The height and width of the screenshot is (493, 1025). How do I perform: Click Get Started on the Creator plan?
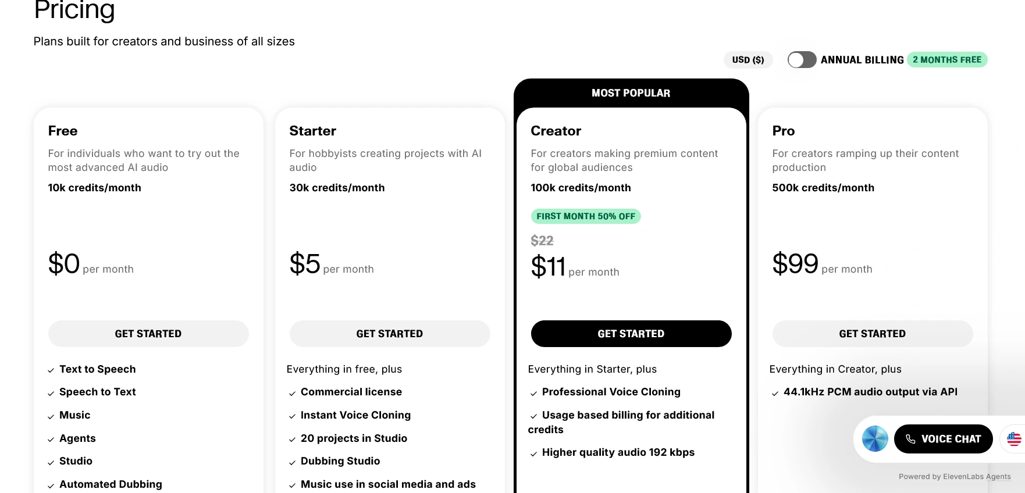pos(631,334)
